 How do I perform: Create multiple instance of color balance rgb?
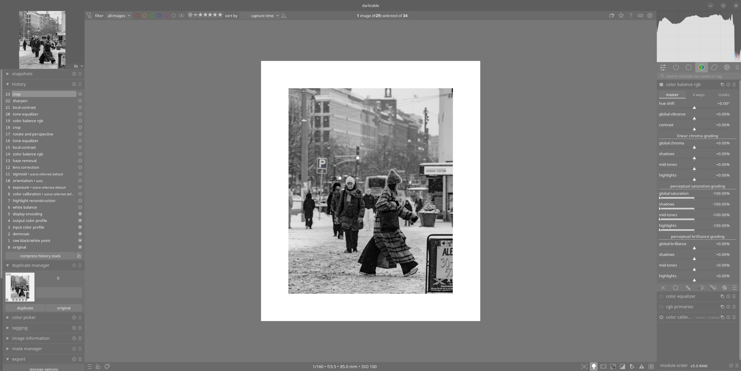click(x=722, y=85)
